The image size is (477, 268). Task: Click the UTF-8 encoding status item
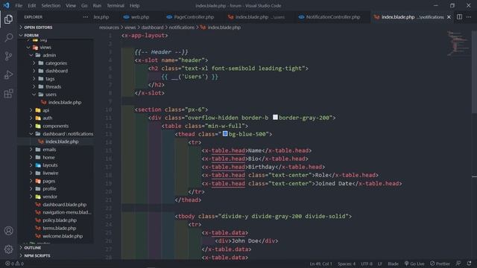click(x=367, y=264)
